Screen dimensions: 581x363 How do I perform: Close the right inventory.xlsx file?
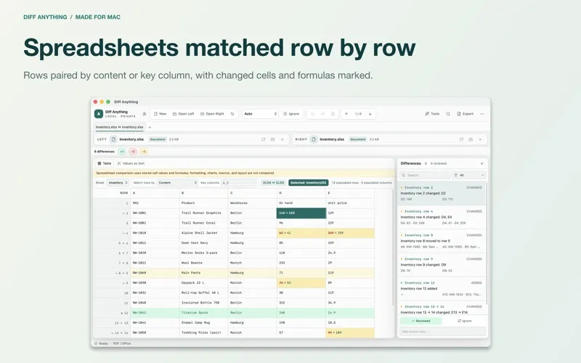pos(480,139)
